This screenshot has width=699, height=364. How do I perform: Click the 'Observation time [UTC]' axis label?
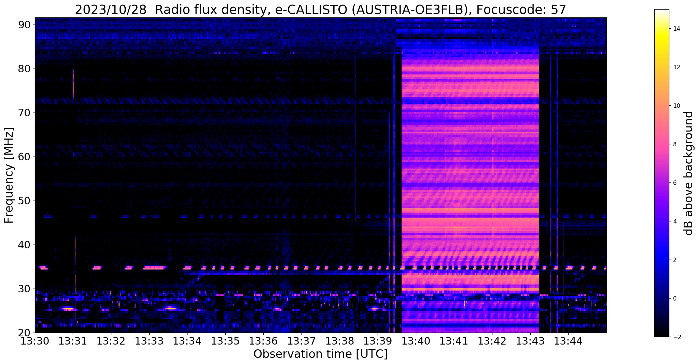(321, 354)
